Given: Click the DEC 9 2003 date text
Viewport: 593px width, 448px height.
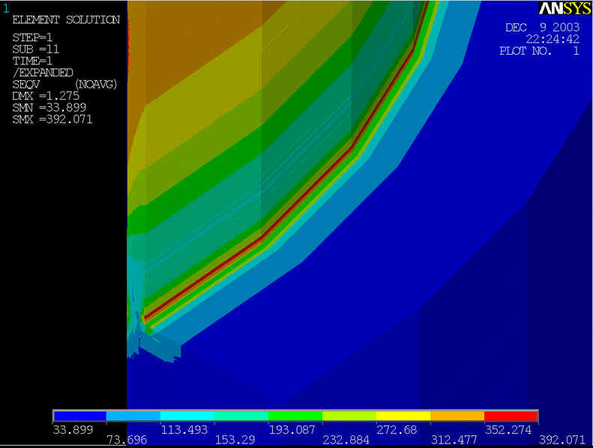Looking at the screenshot, I should pos(542,27).
